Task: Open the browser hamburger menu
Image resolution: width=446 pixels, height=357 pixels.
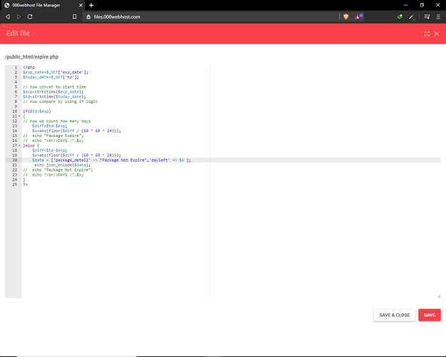Action: click(438, 17)
